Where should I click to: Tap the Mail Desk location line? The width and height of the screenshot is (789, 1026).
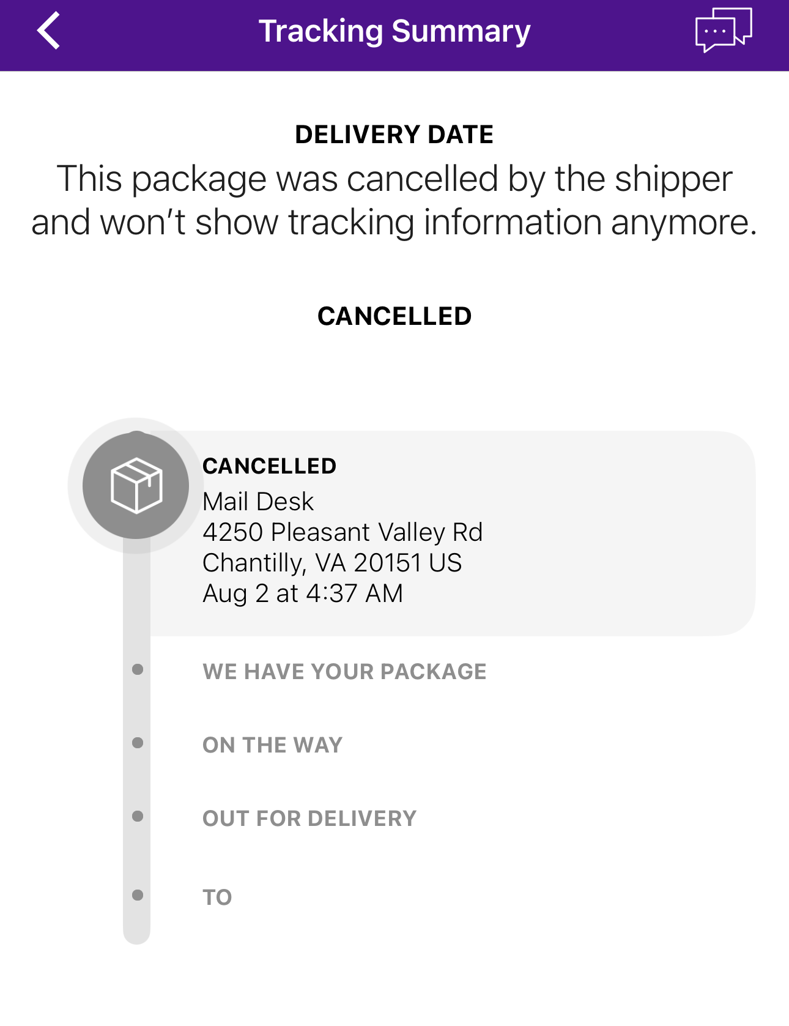257,502
